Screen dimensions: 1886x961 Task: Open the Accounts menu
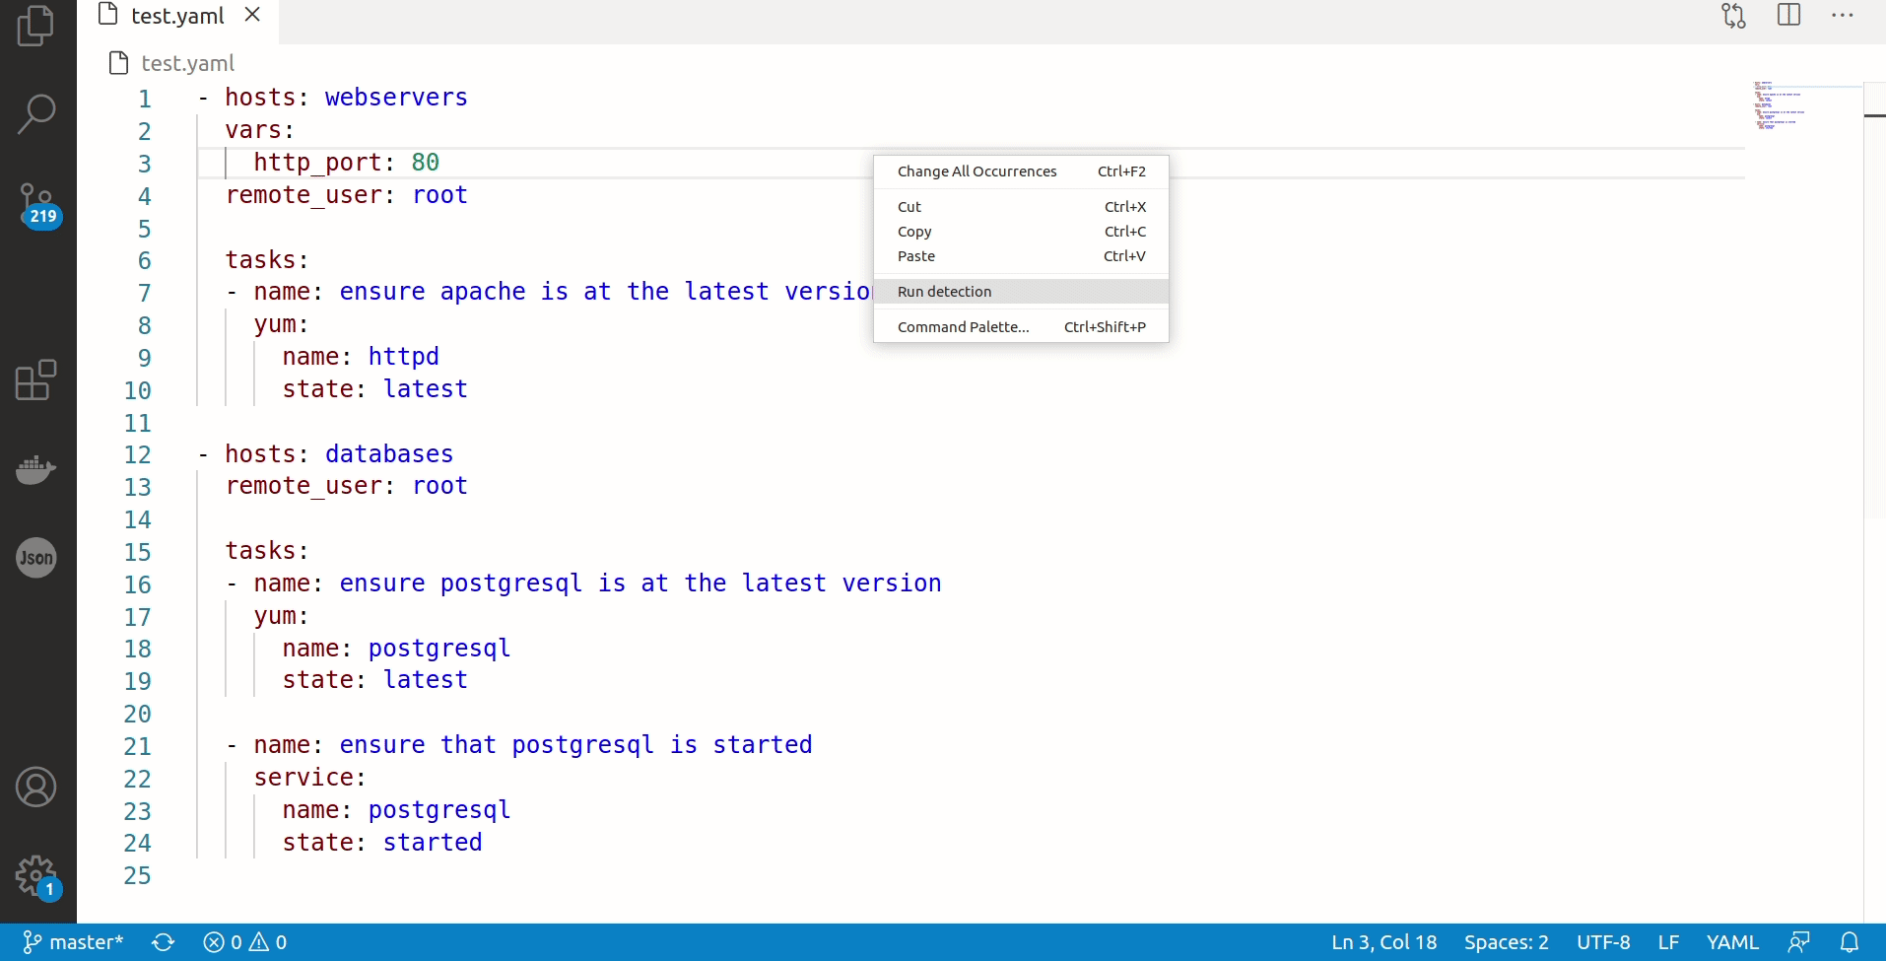(36, 787)
